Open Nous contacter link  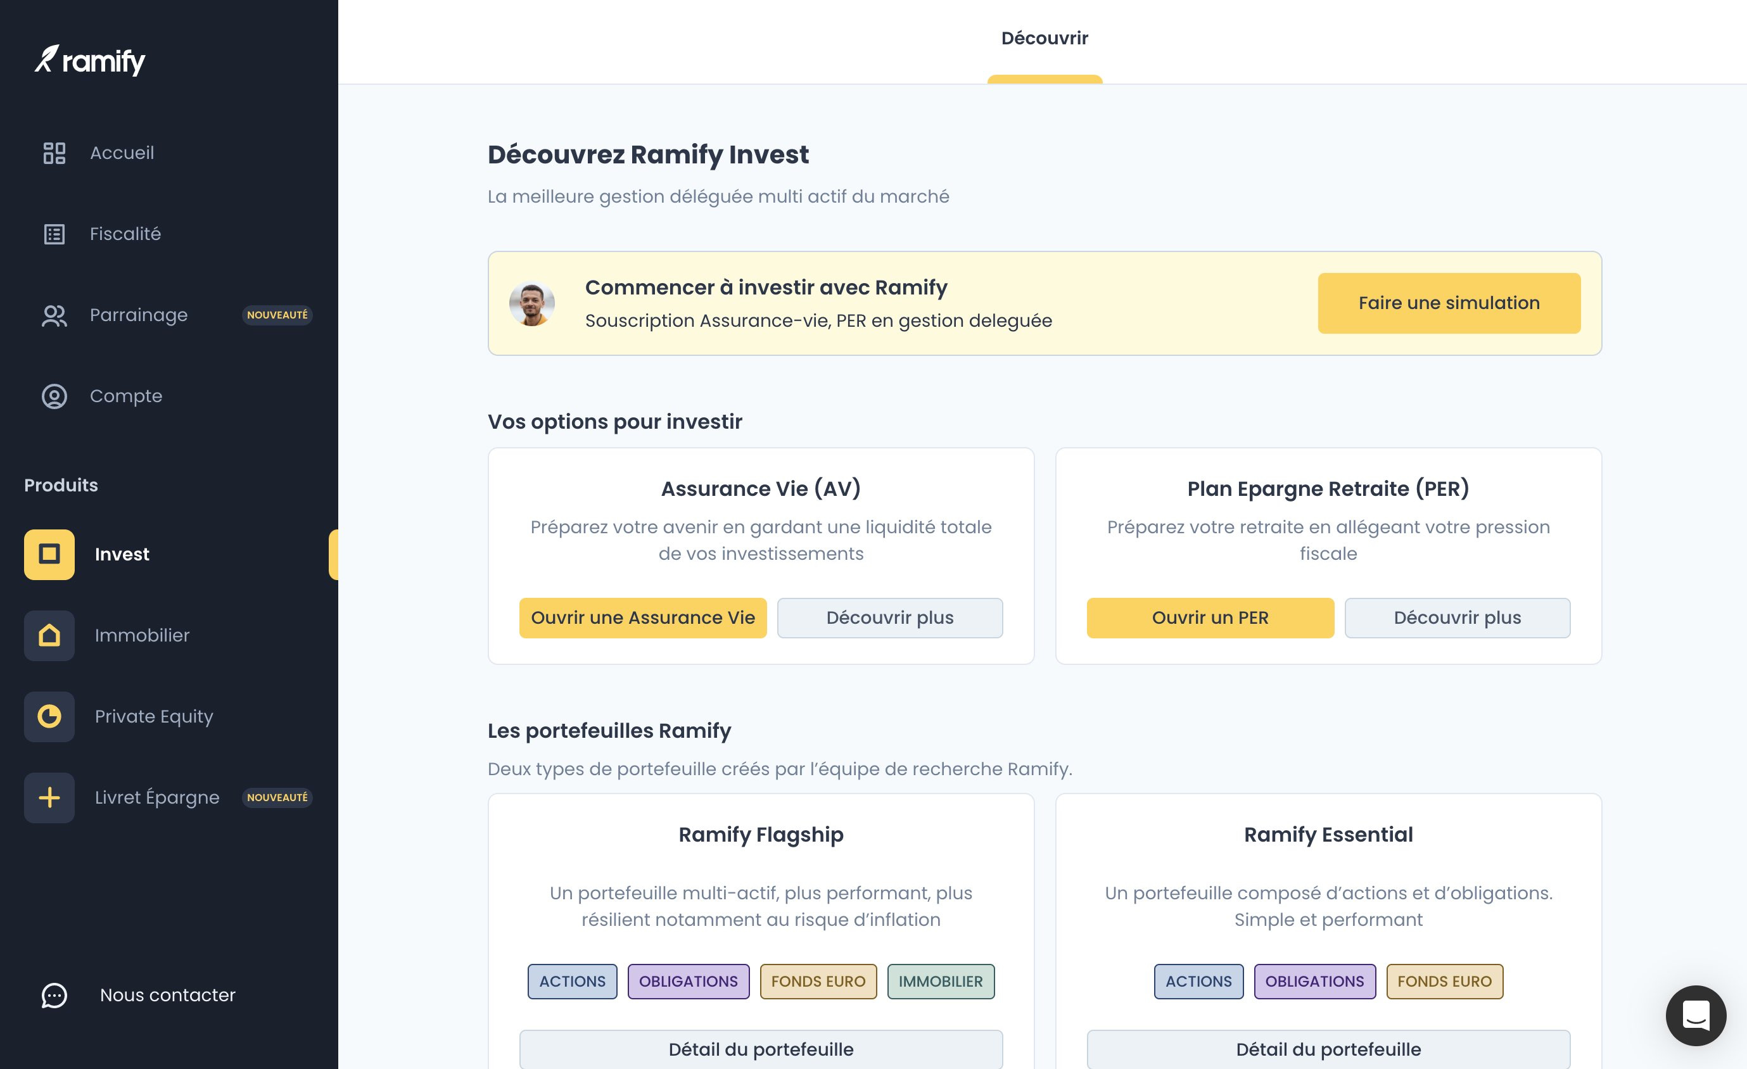point(168,996)
